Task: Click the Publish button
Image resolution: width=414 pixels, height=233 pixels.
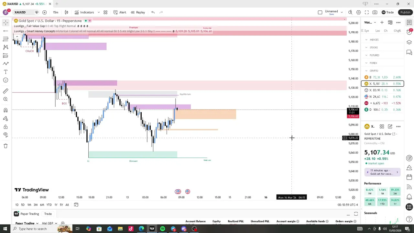Action: (405, 12)
